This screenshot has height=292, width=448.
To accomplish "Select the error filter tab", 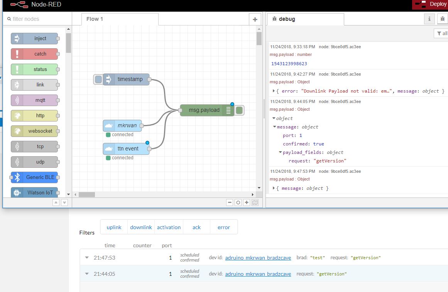I will (223, 227).
